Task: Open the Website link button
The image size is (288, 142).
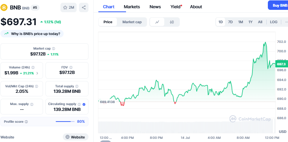Action: click(x=75, y=137)
